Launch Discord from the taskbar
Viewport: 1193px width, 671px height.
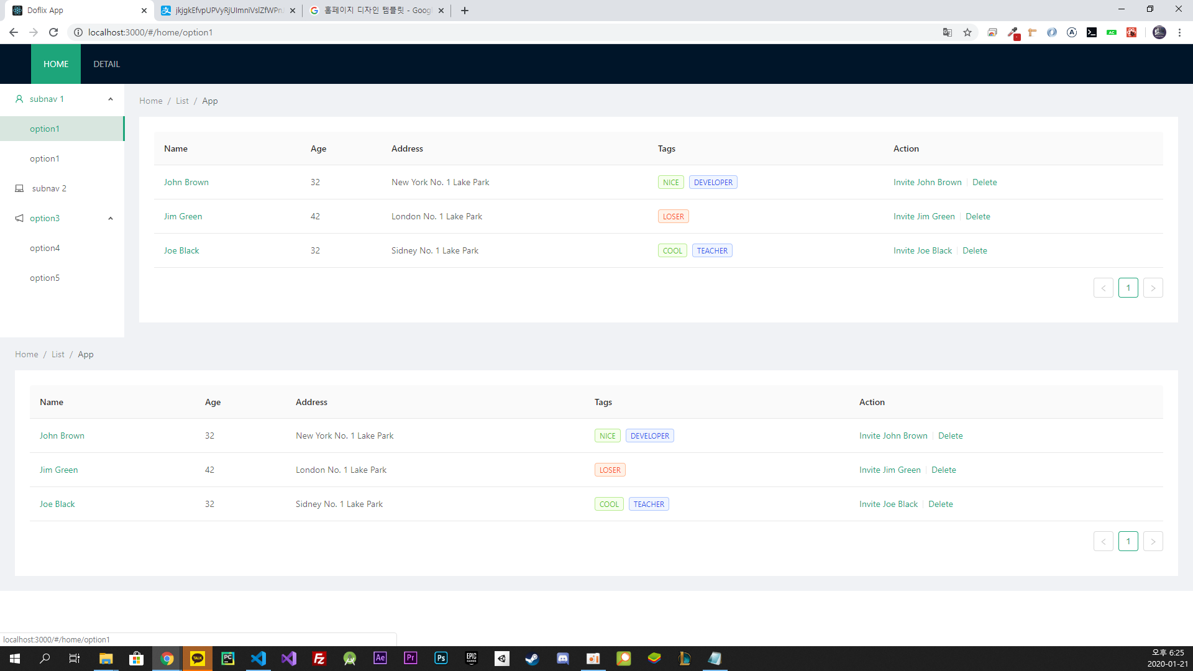(x=562, y=658)
